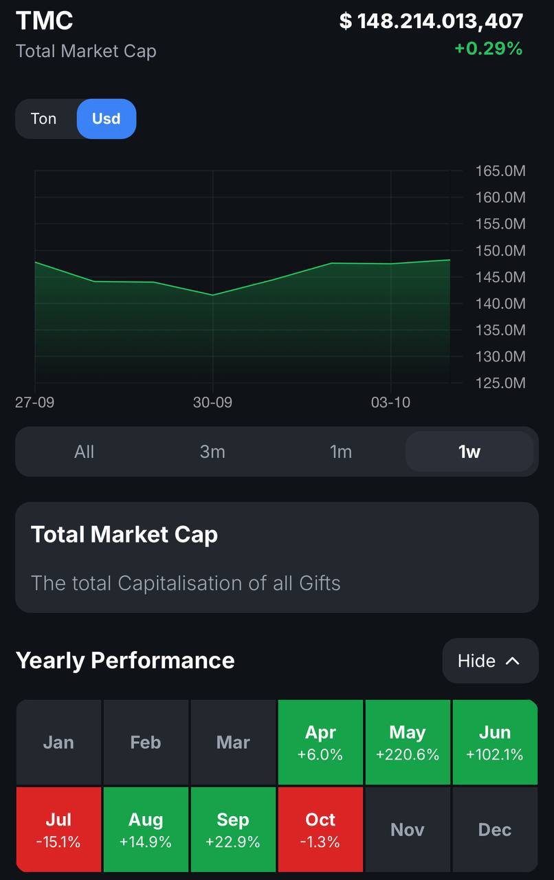Switch currency toggle to Ton

coord(45,119)
